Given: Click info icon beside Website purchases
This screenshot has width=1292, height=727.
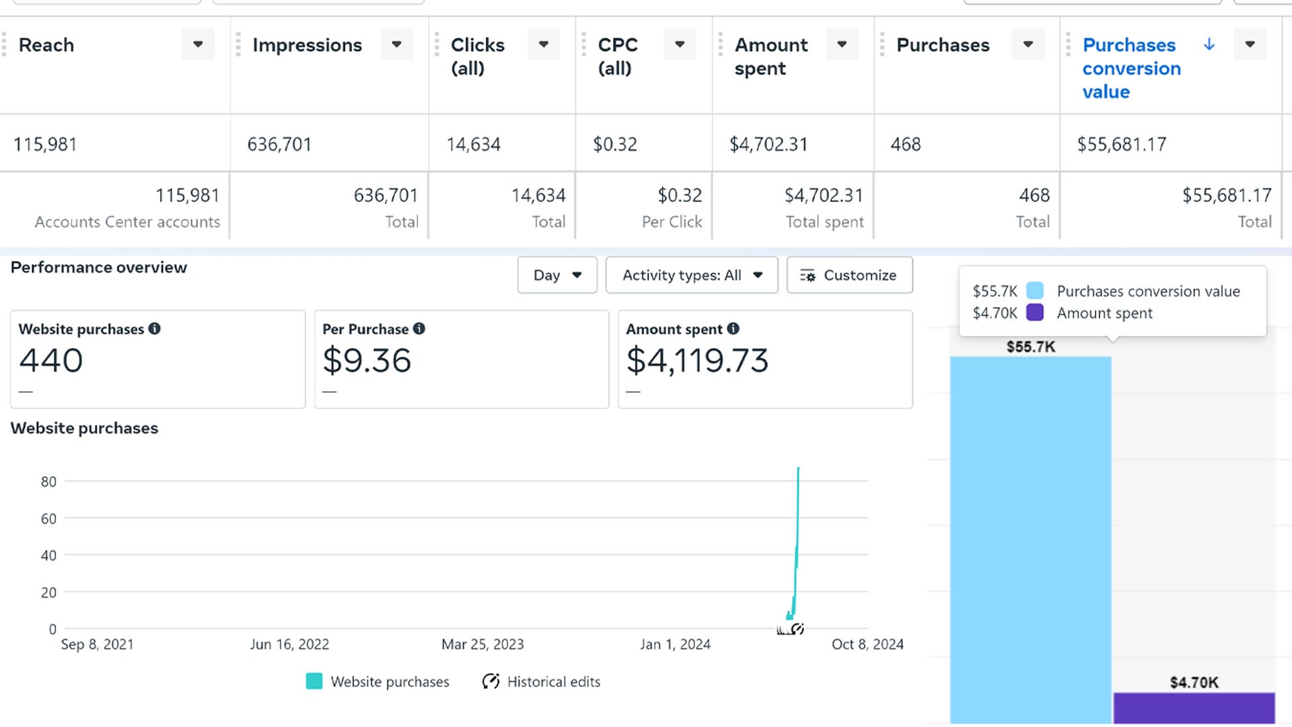Looking at the screenshot, I should click(155, 328).
